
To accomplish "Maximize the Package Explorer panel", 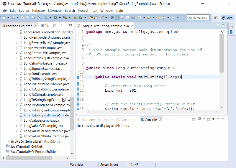I will [x=71, y=25].
